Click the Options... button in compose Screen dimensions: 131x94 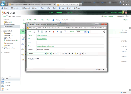(72, 32)
